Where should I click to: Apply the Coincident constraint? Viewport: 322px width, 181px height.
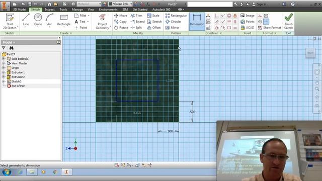pos(217,16)
